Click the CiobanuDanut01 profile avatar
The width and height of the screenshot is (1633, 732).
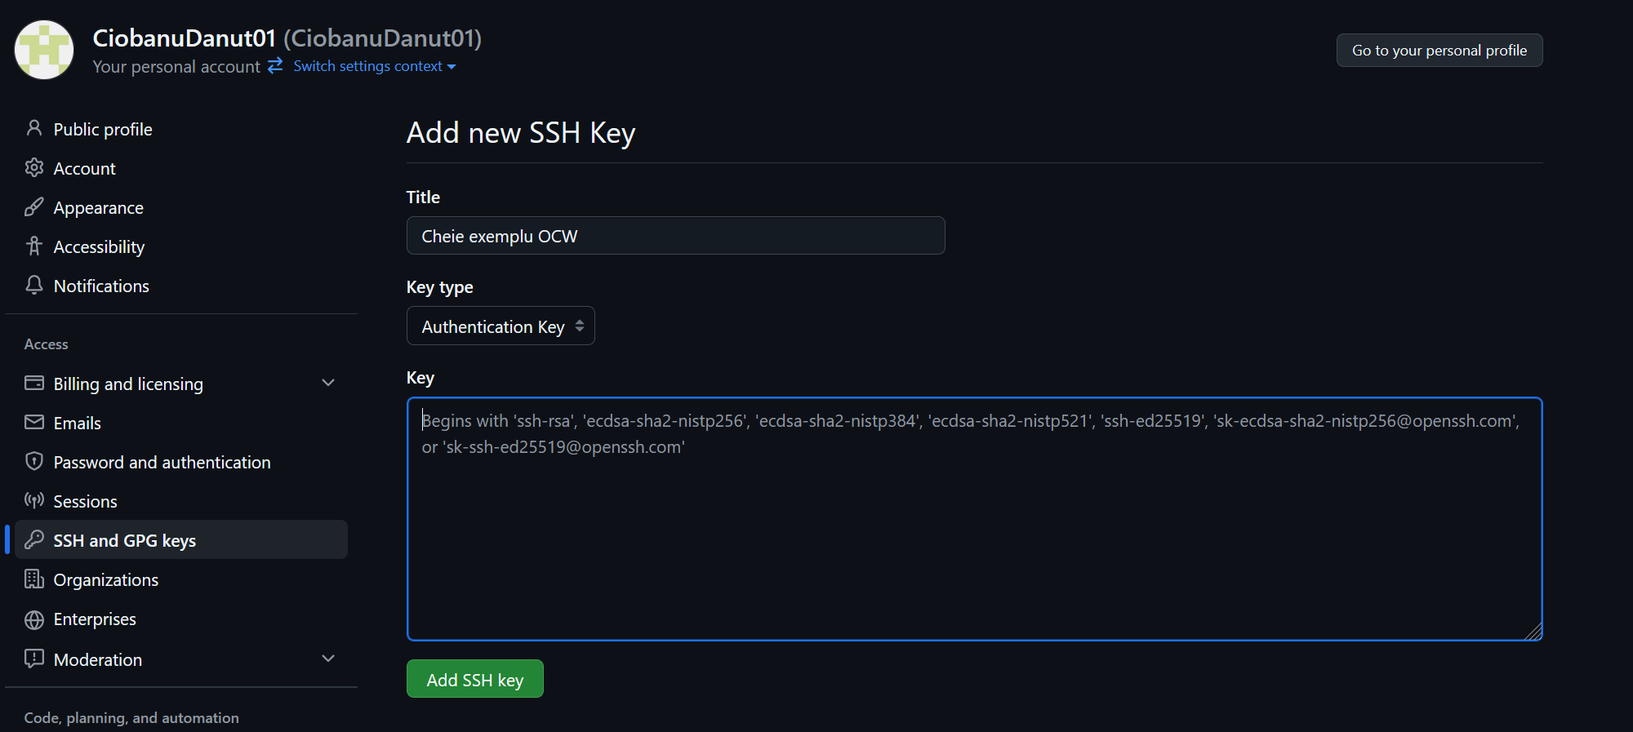pyautogui.click(x=44, y=50)
